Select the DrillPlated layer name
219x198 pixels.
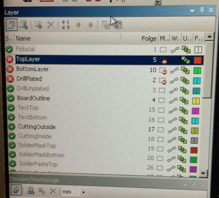pos(29,78)
